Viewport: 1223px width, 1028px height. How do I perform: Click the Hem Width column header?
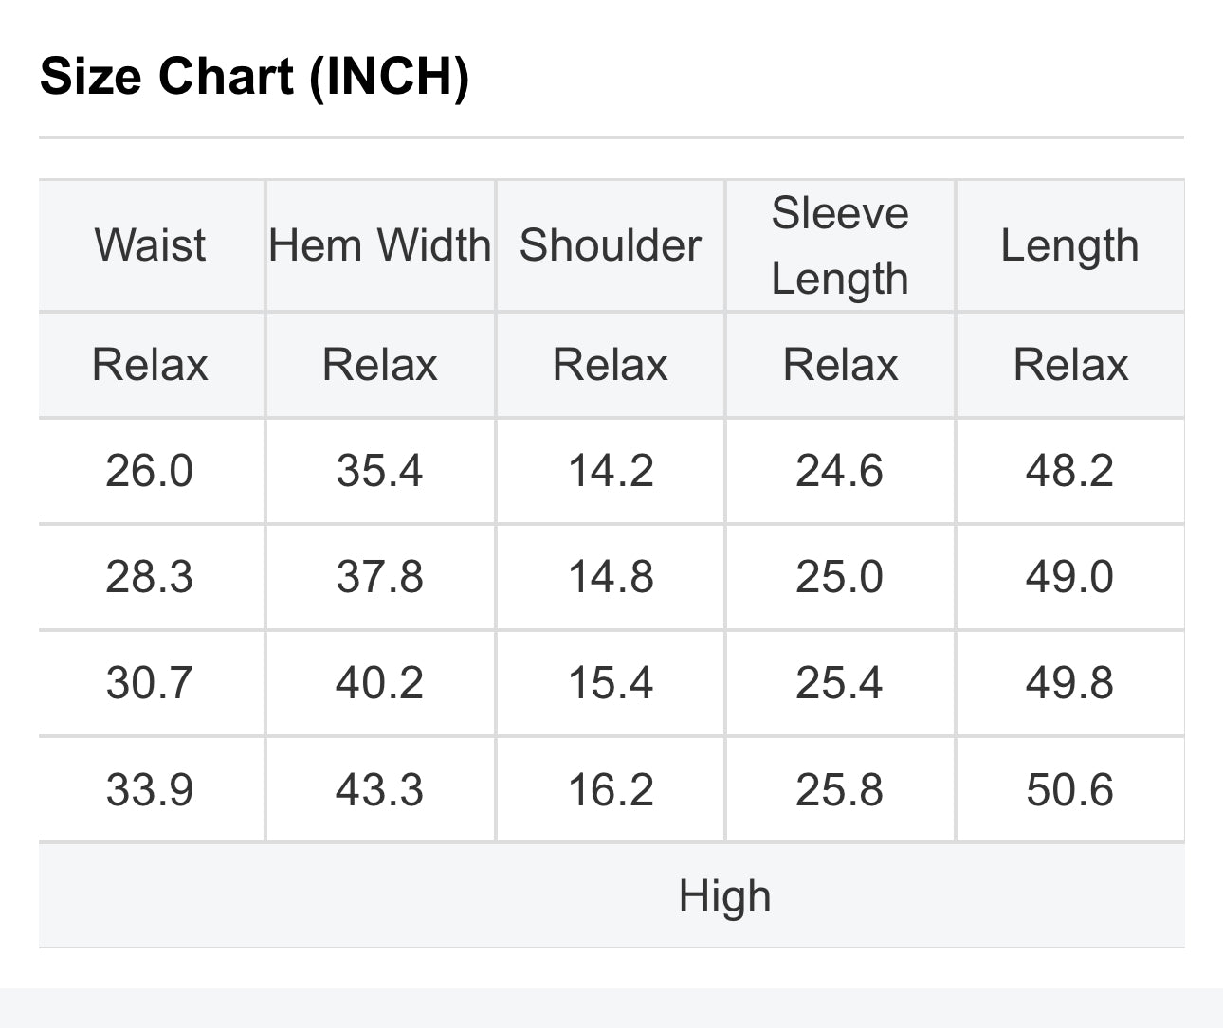pyautogui.click(x=380, y=245)
